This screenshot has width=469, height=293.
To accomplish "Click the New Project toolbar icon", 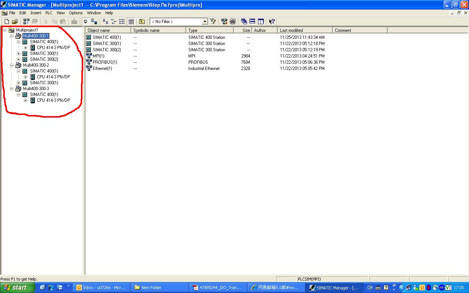I will pos(7,22).
